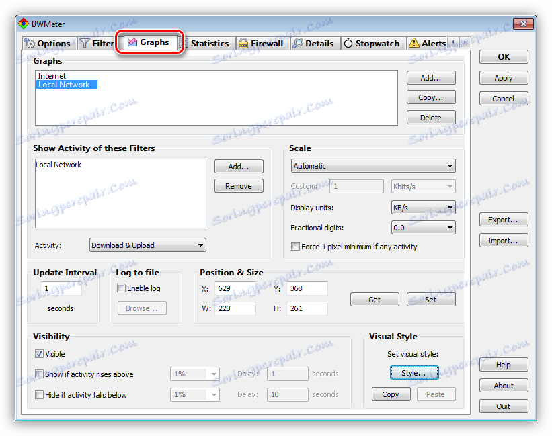Click Add... beside the filters list

(x=239, y=167)
